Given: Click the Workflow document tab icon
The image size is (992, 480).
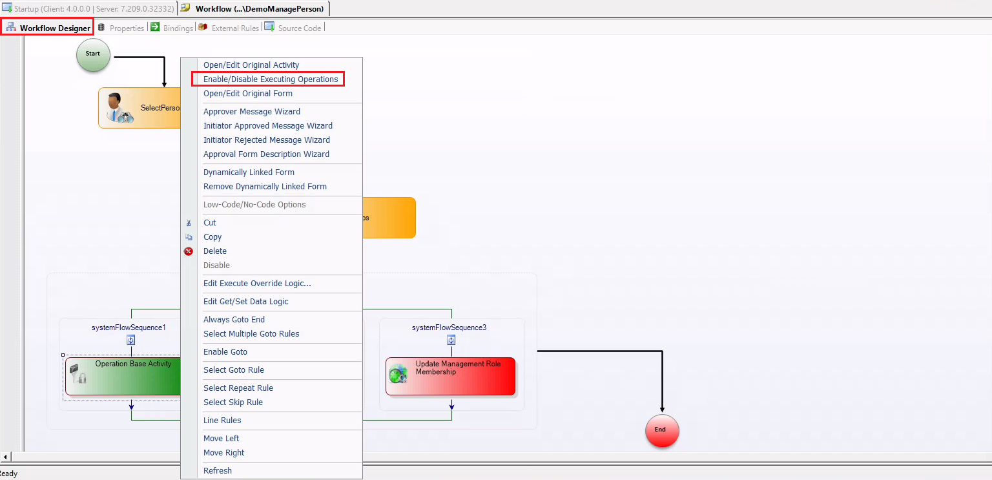Looking at the screenshot, I should (185, 8).
